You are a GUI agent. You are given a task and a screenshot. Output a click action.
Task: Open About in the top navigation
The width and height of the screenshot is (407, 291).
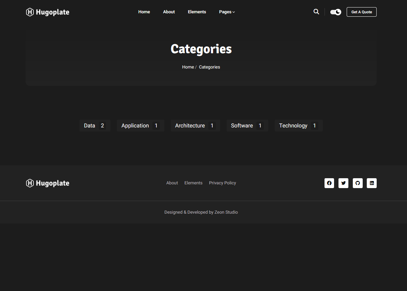click(x=169, y=12)
